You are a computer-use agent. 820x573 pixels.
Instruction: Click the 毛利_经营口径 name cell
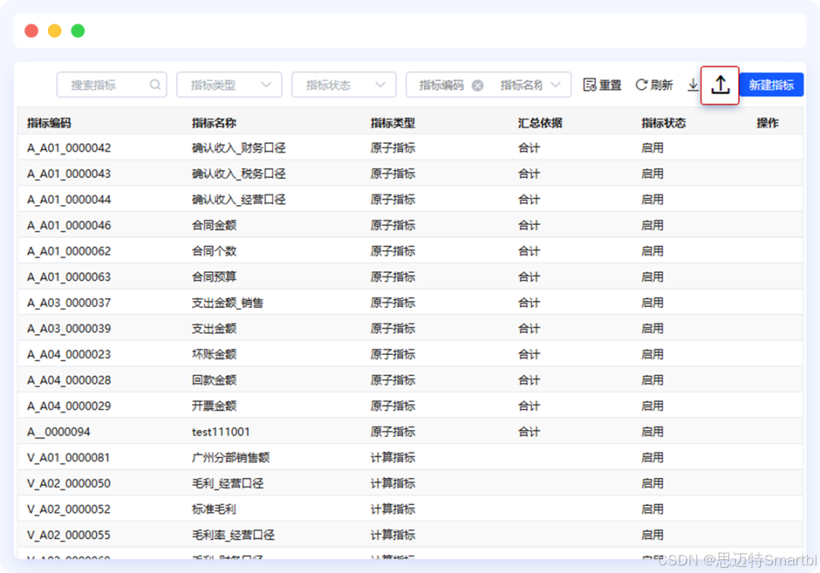[228, 483]
